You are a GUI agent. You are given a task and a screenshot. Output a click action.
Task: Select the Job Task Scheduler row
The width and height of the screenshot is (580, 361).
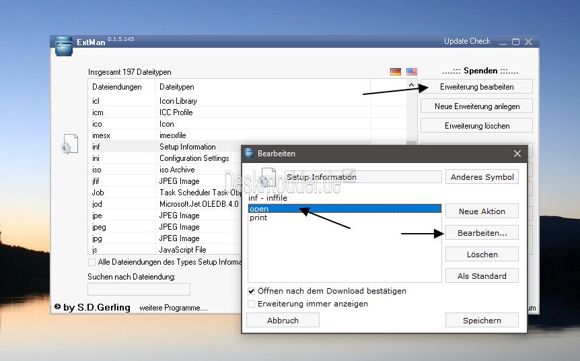165,193
